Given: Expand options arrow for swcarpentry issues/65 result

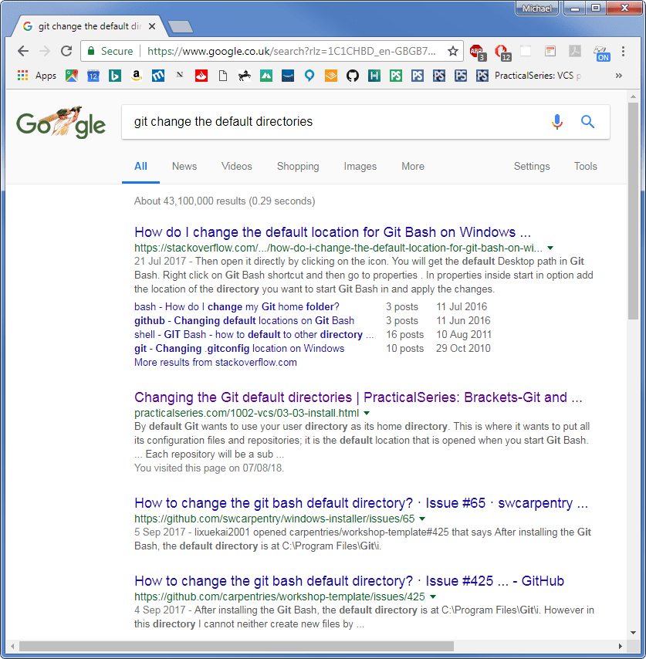Looking at the screenshot, I should (422, 519).
